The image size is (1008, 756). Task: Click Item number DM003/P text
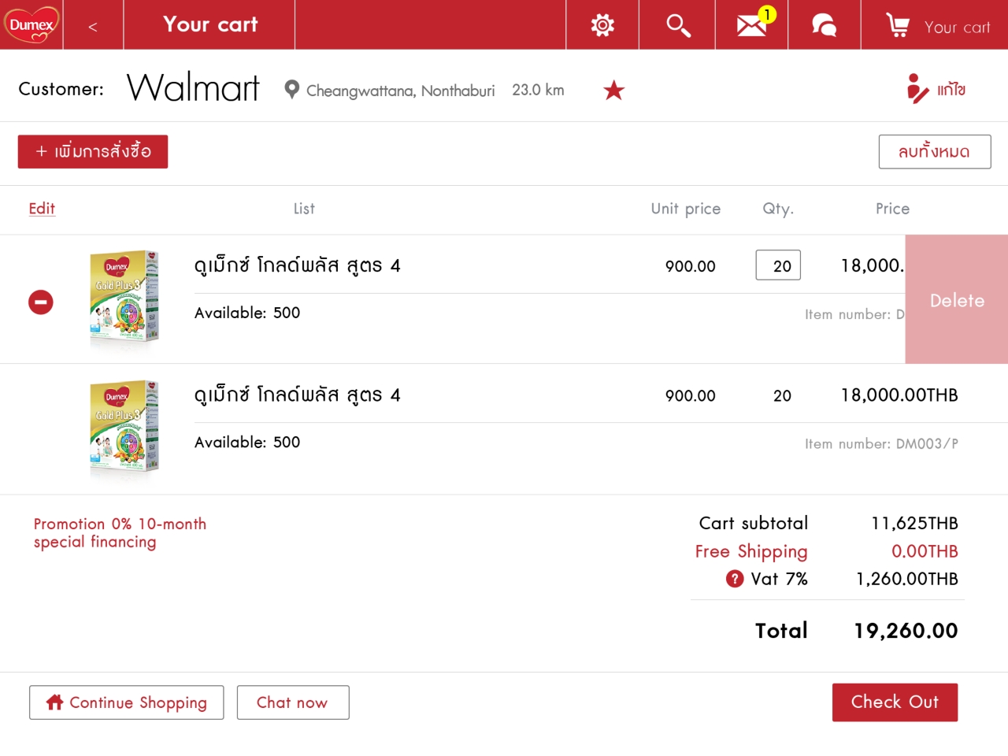point(881,443)
